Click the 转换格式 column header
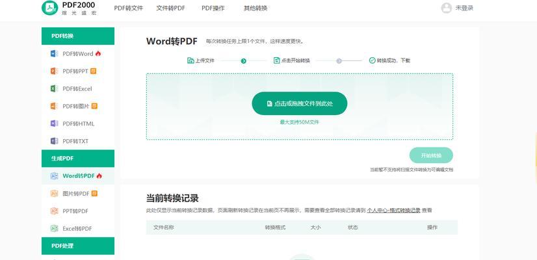537x260 pixels. click(276, 227)
